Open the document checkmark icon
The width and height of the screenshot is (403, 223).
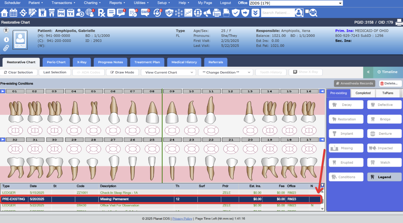[133, 12]
